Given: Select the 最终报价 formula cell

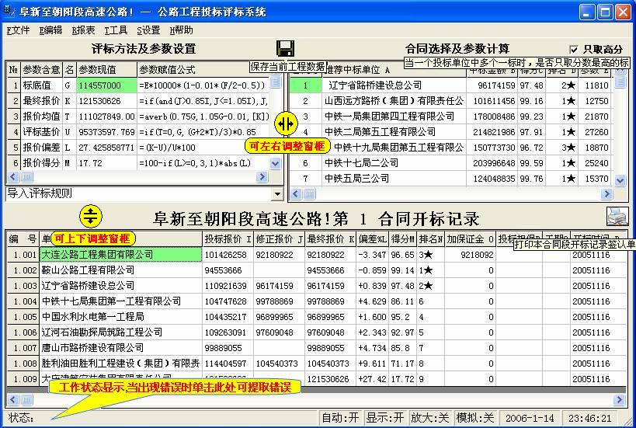Looking at the screenshot, I should (203, 101).
